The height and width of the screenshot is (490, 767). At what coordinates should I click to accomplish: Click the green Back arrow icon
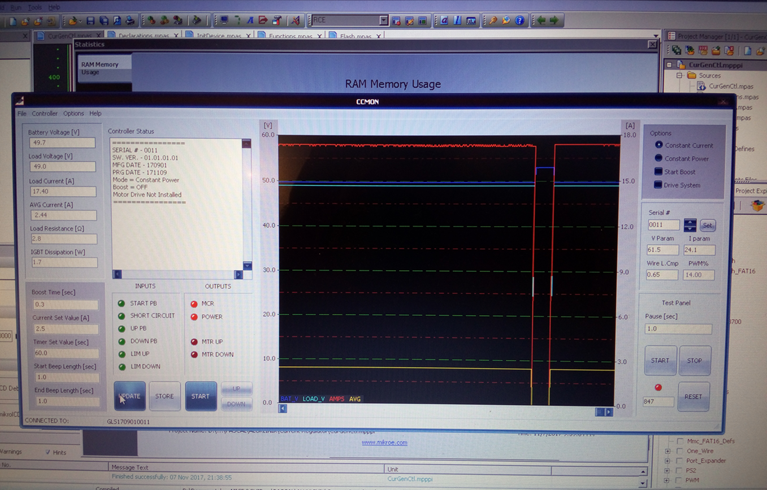tap(541, 21)
